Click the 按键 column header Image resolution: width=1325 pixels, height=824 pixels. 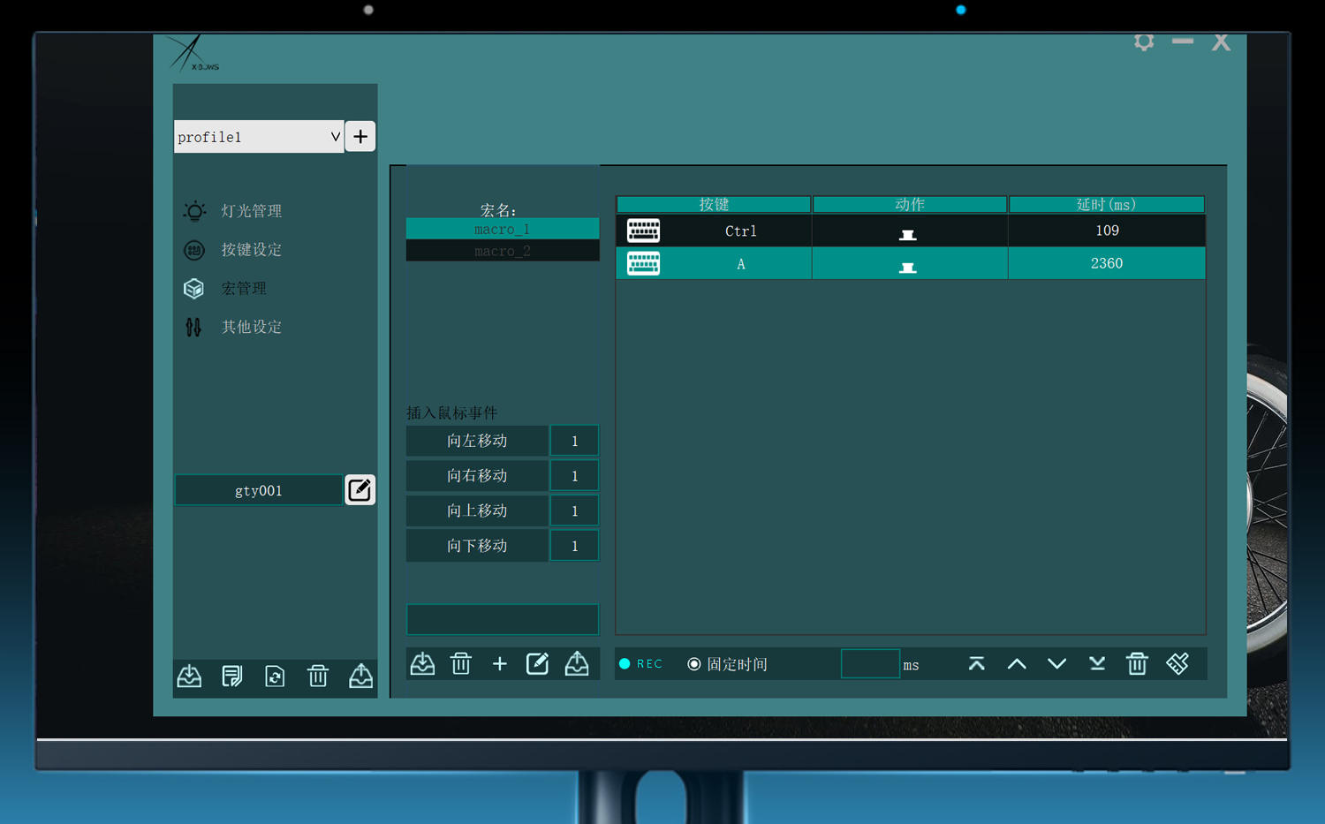click(x=714, y=205)
